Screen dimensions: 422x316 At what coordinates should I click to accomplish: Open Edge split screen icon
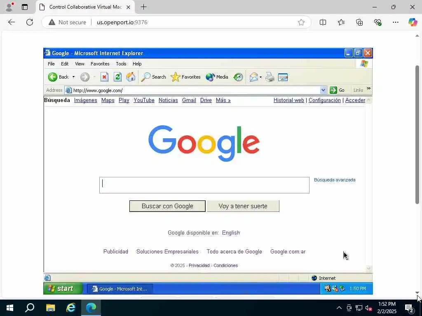pos(323,22)
